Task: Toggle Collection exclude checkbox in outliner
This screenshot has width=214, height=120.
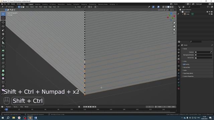Action: pos(207,12)
